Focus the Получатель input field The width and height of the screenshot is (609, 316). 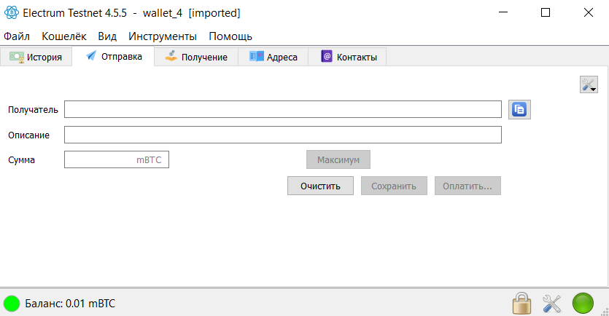[x=283, y=109]
